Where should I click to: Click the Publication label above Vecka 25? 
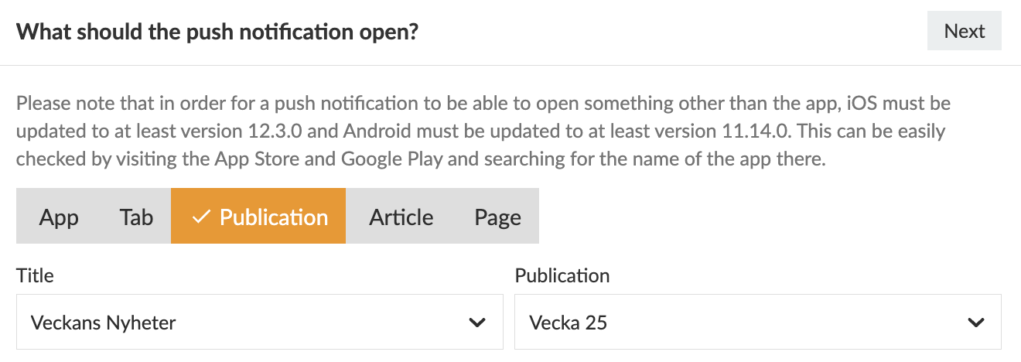[562, 275]
